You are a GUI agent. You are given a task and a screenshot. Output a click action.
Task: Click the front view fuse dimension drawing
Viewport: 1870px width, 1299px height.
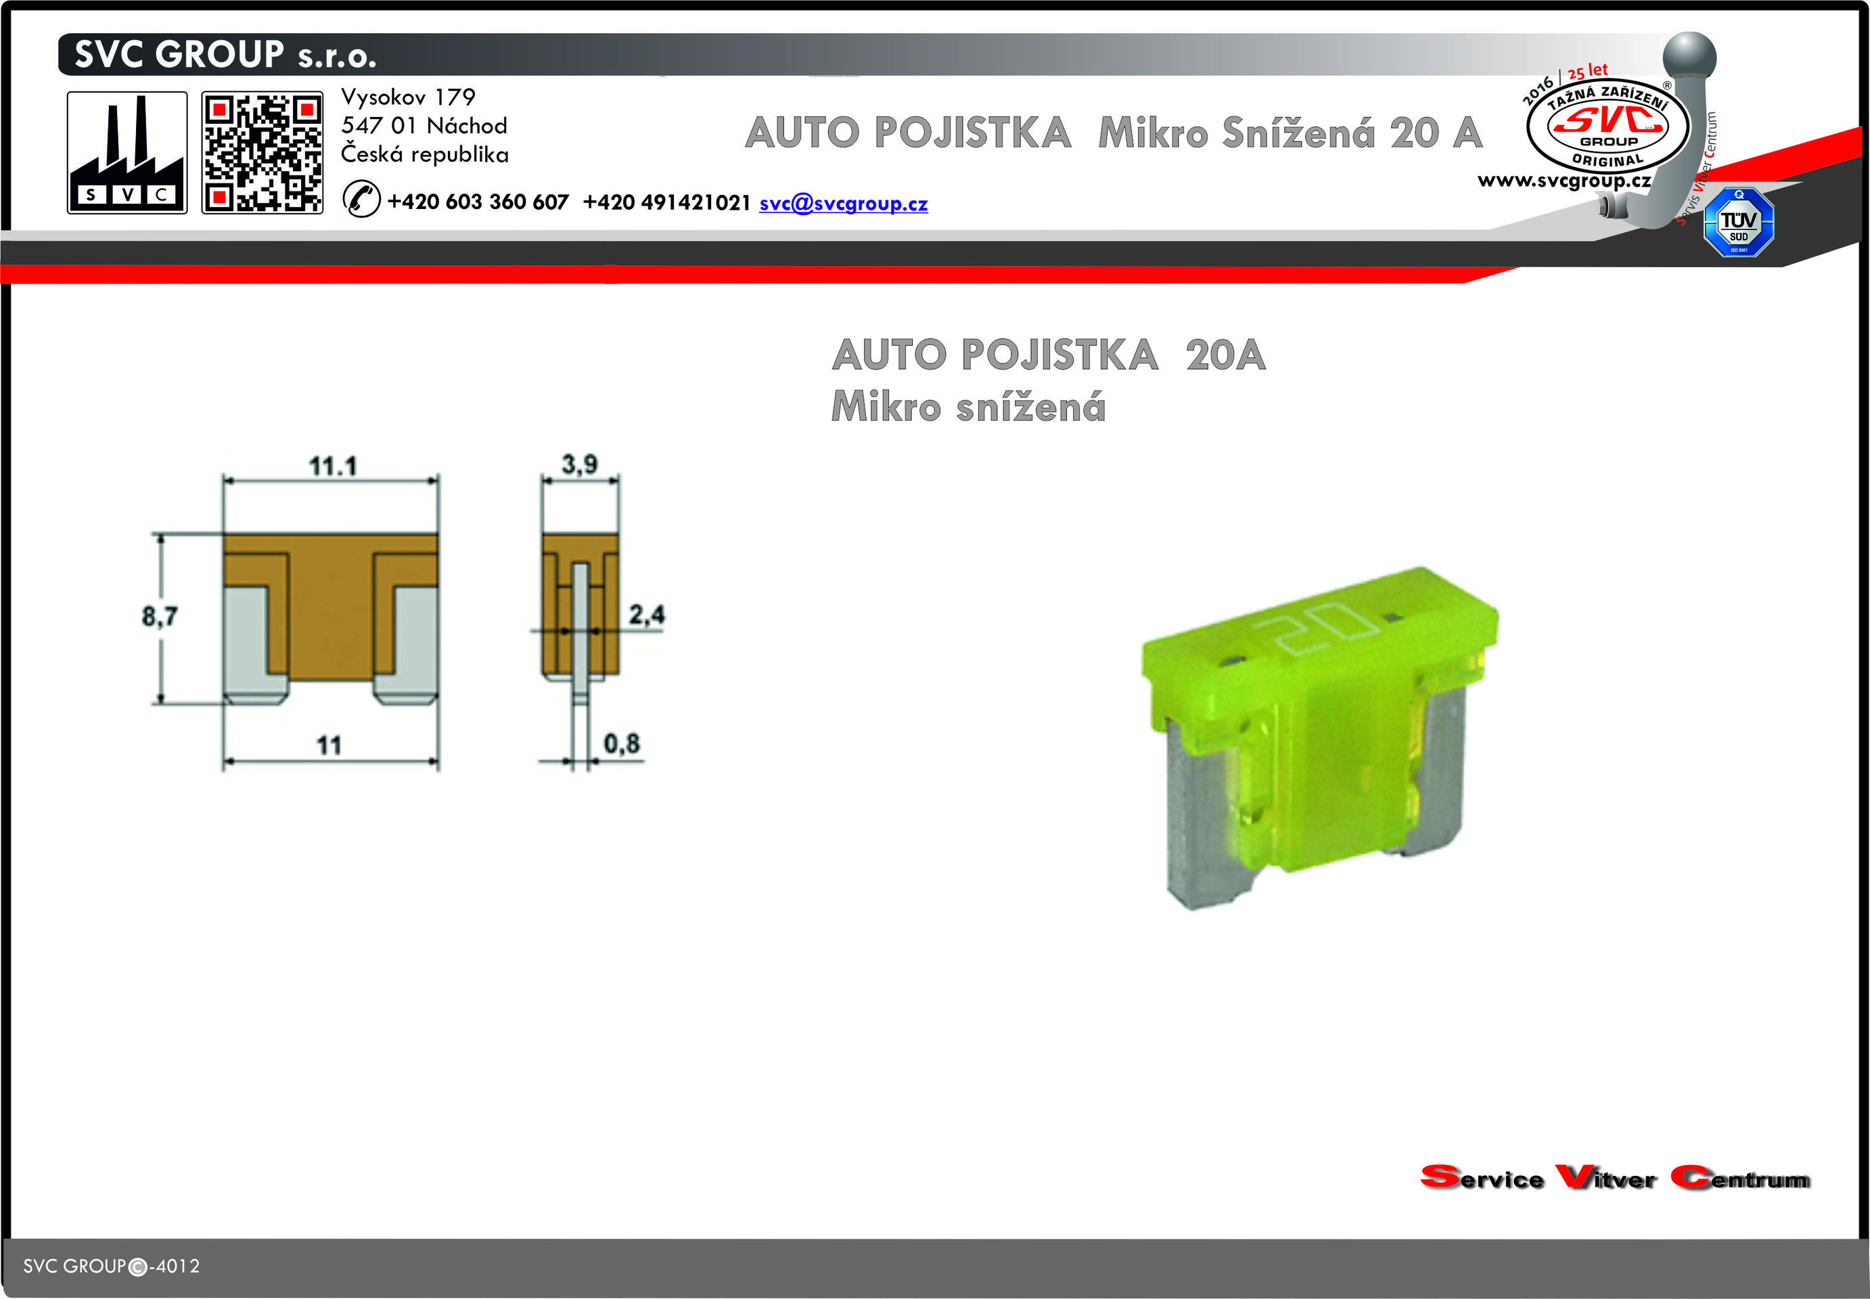point(330,618)
